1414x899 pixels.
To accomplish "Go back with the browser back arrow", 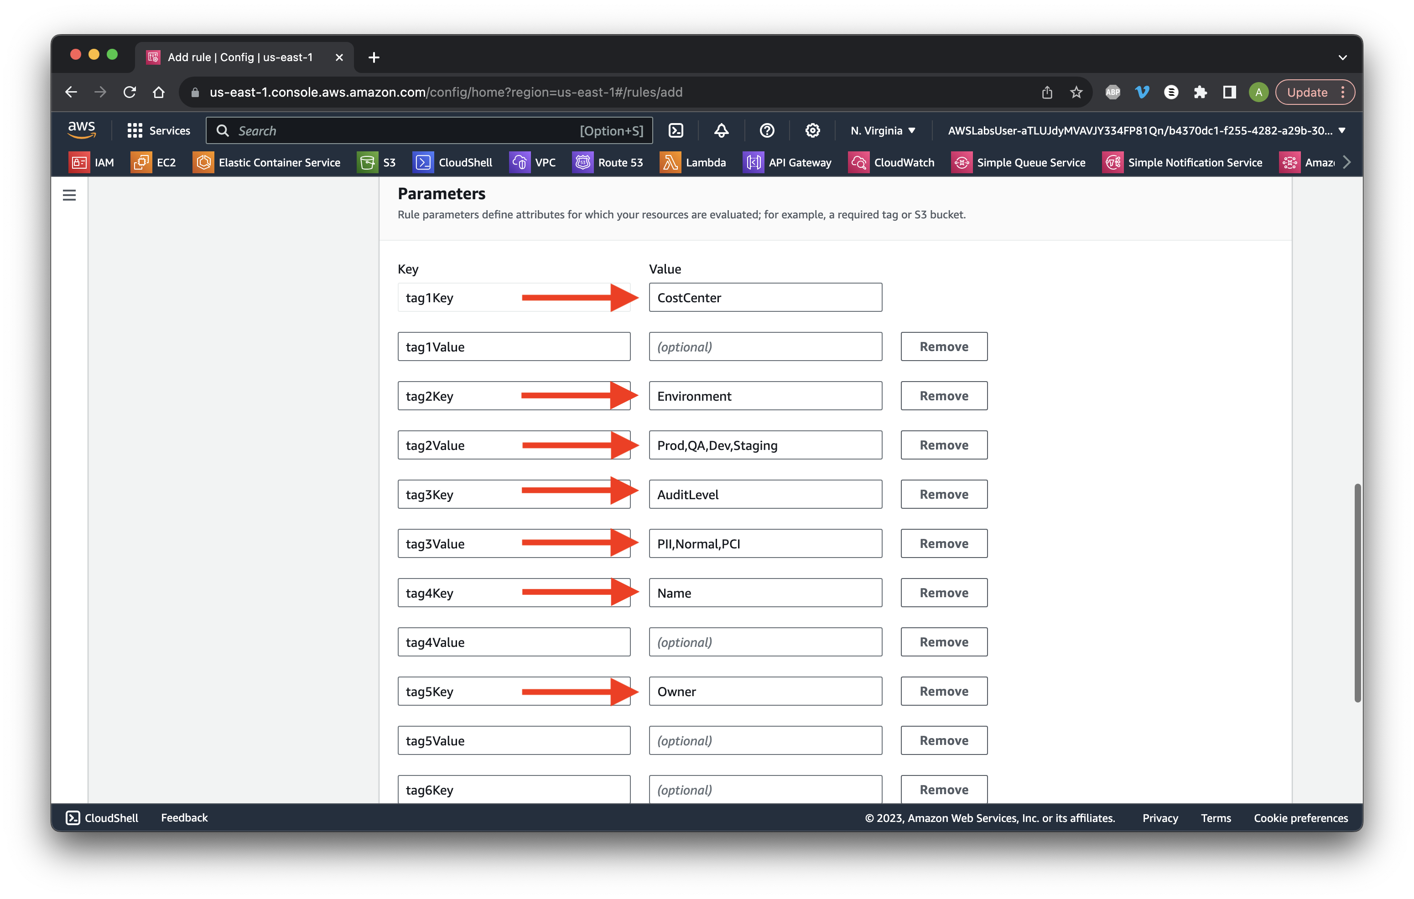I will click(71, 92).
